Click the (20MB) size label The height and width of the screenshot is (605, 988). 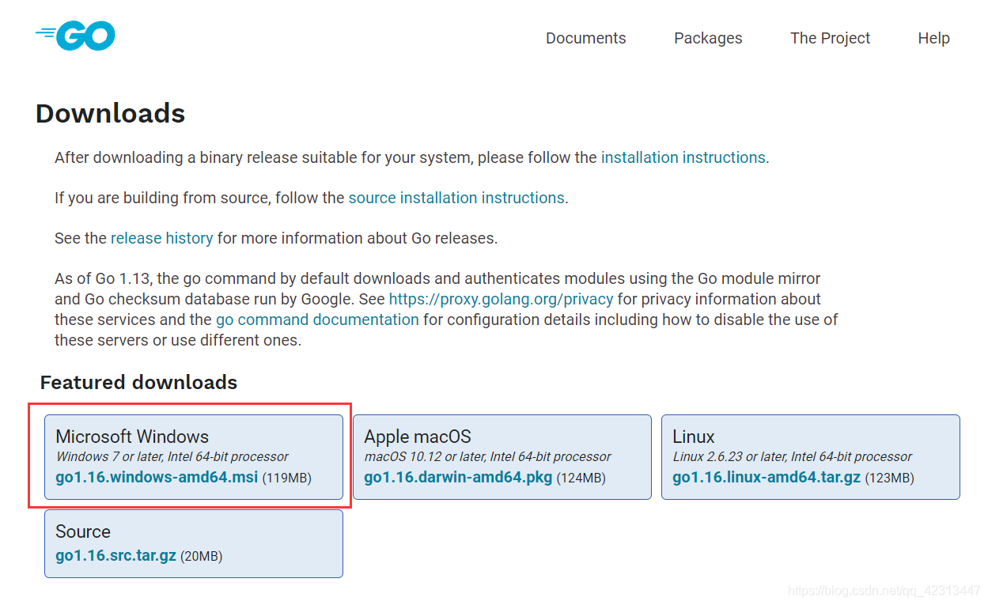[x=202, y=557]
